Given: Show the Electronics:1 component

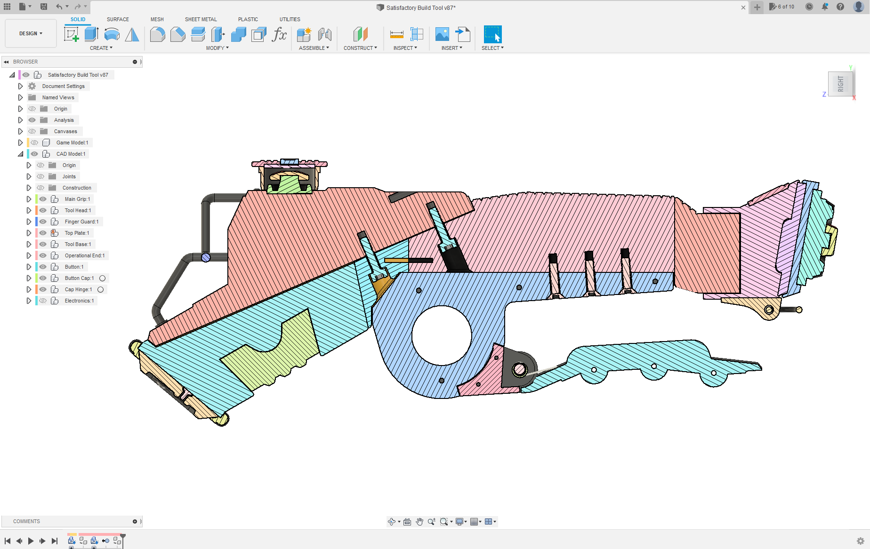Looking at the screenshot, I should tap(43, 301).
